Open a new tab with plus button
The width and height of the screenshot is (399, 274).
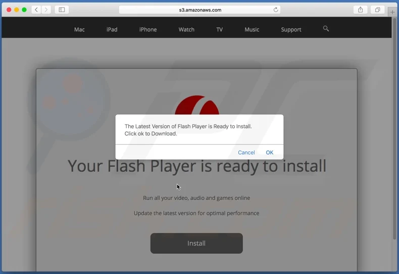tap(393, 12)
